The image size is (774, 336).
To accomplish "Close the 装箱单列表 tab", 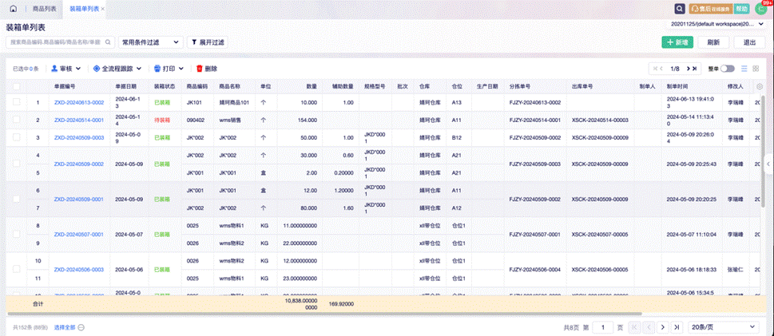I will tap(102, 10).
